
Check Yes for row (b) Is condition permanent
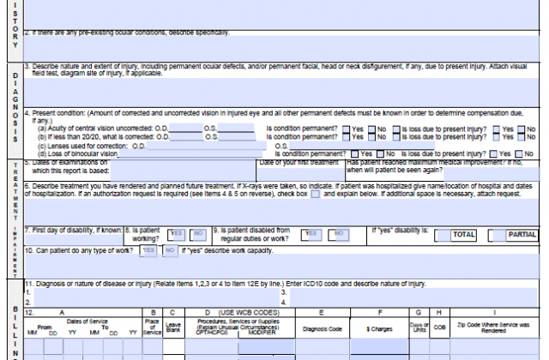[x=346, y=137]
